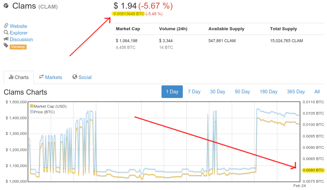Click the 4,458 BTC market cap value

pos(126,47)
